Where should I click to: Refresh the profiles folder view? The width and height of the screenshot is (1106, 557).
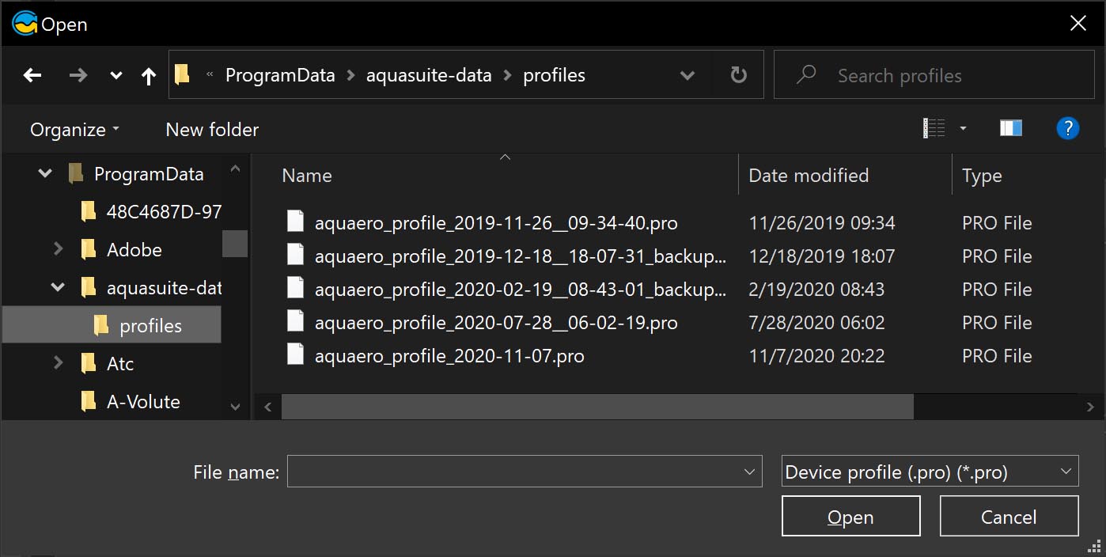tap(738, 76)
